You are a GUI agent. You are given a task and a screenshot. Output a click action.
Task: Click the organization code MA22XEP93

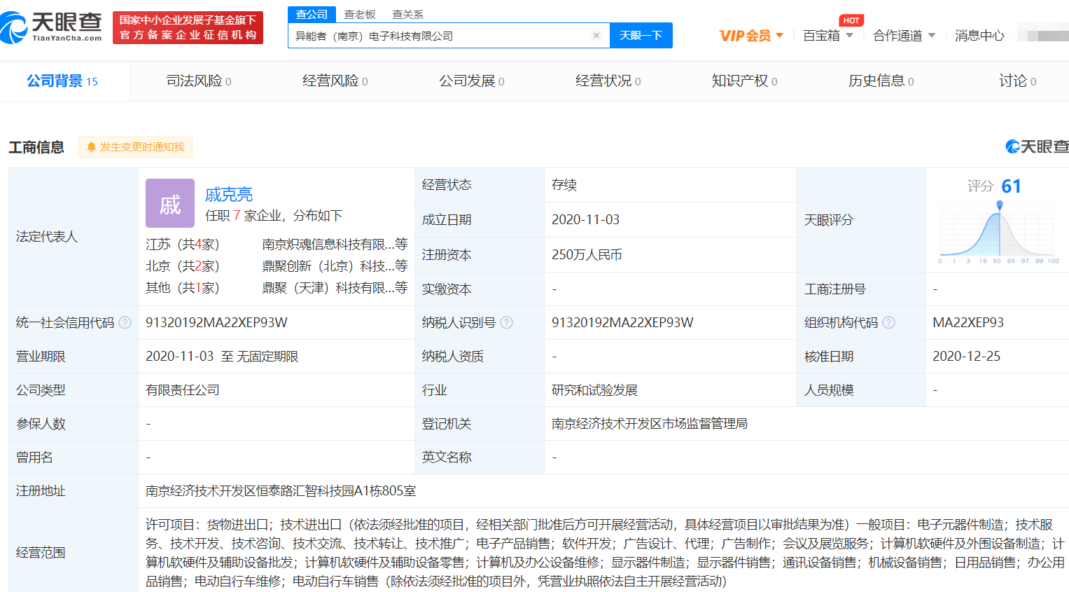click(968, 322)
